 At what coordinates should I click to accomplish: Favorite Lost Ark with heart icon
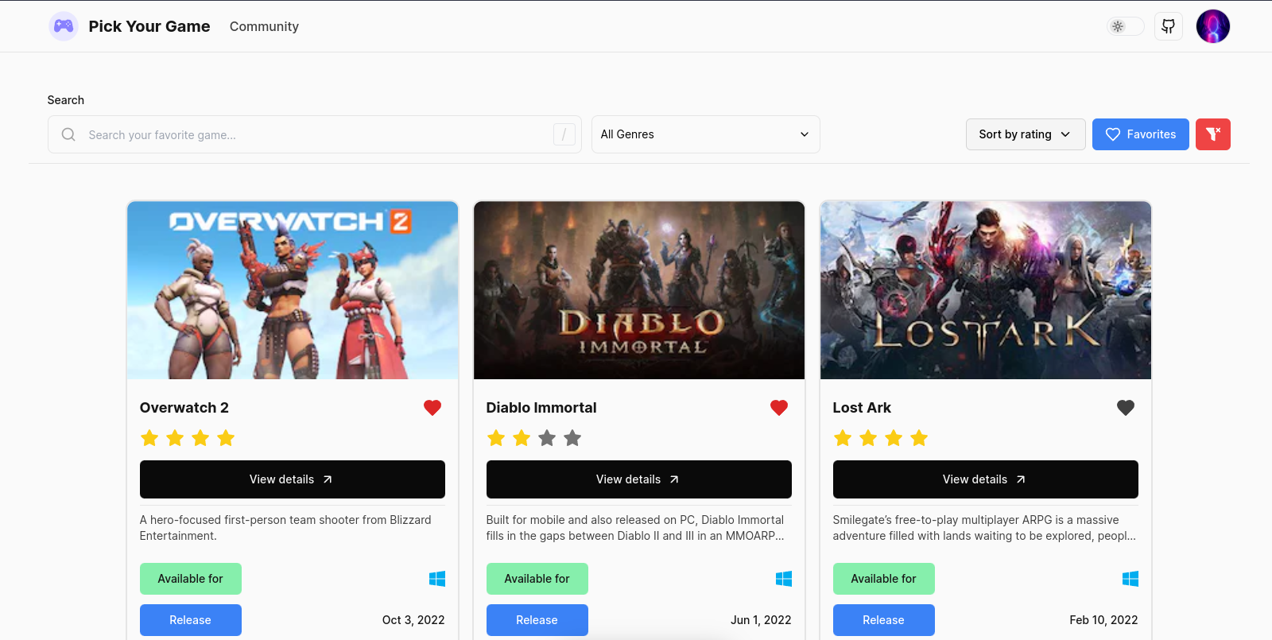pyautogui.click(x=1126, y=408)
